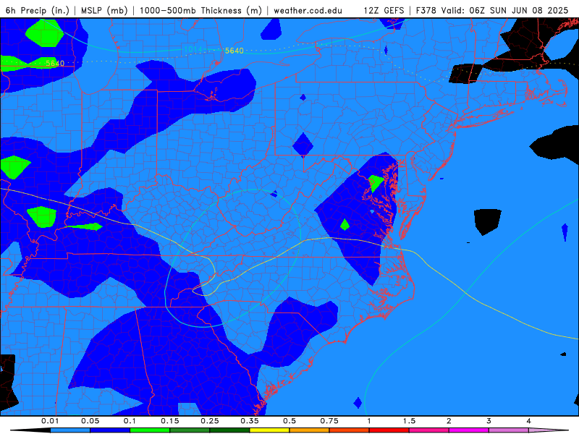Image resolution: width=579 pixels, height=434 pixels.
Task: Click the legend value 0.5
Action: click(x=289, y=421)
